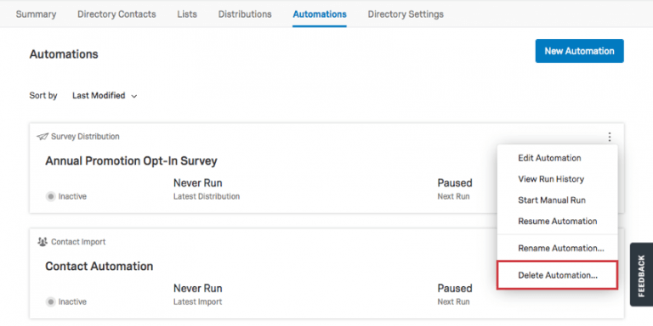Open the Distributions tab
653x326 pixels.
click(245, 14)
